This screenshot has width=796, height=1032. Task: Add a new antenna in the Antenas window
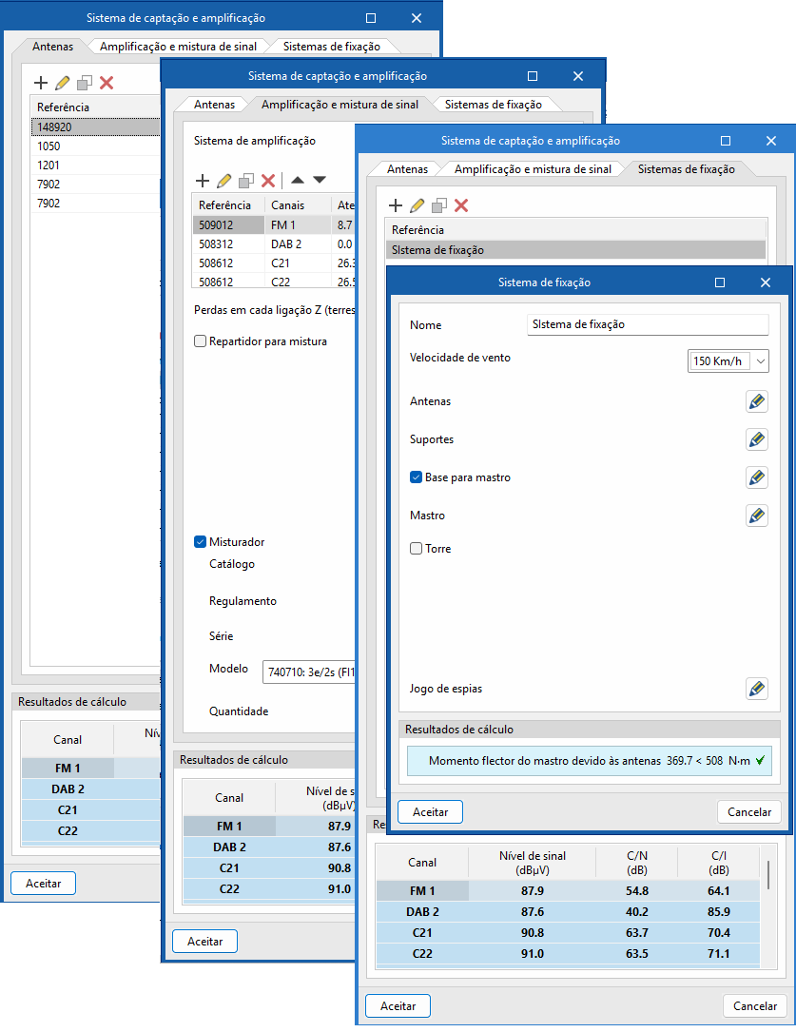pyautogui.click(x=41, y=83)
